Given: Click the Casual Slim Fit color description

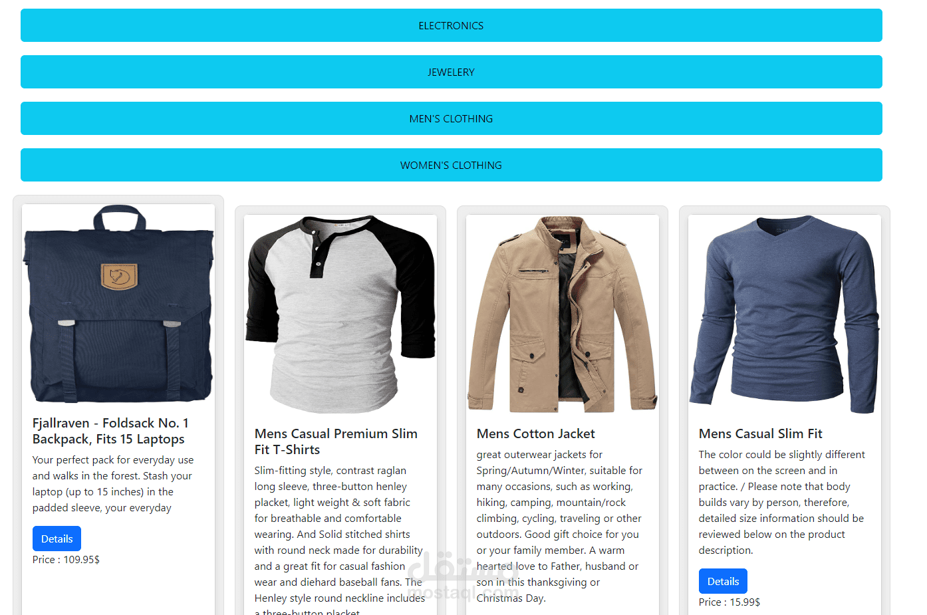Looking at the screenshot, I should coord(781,502).
